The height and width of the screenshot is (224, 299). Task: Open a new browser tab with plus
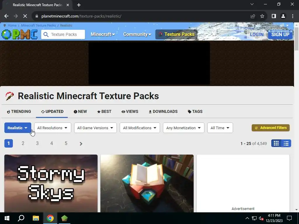[x=79, y=5]
